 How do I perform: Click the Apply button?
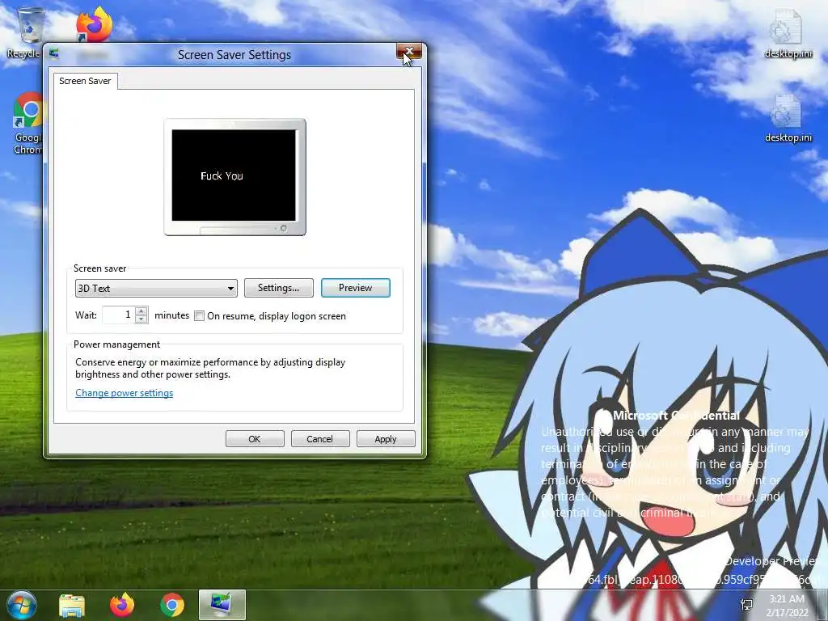pos(386,439)
